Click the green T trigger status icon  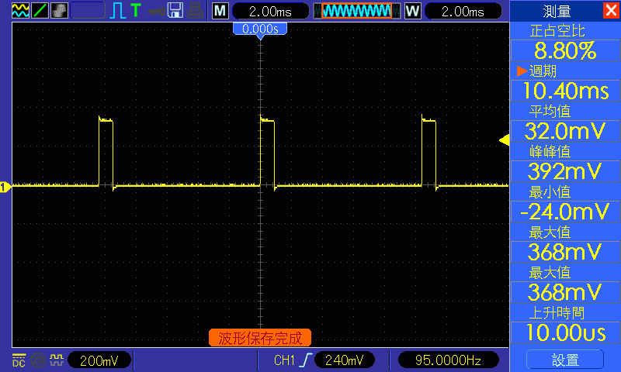[x=136, y=10]
